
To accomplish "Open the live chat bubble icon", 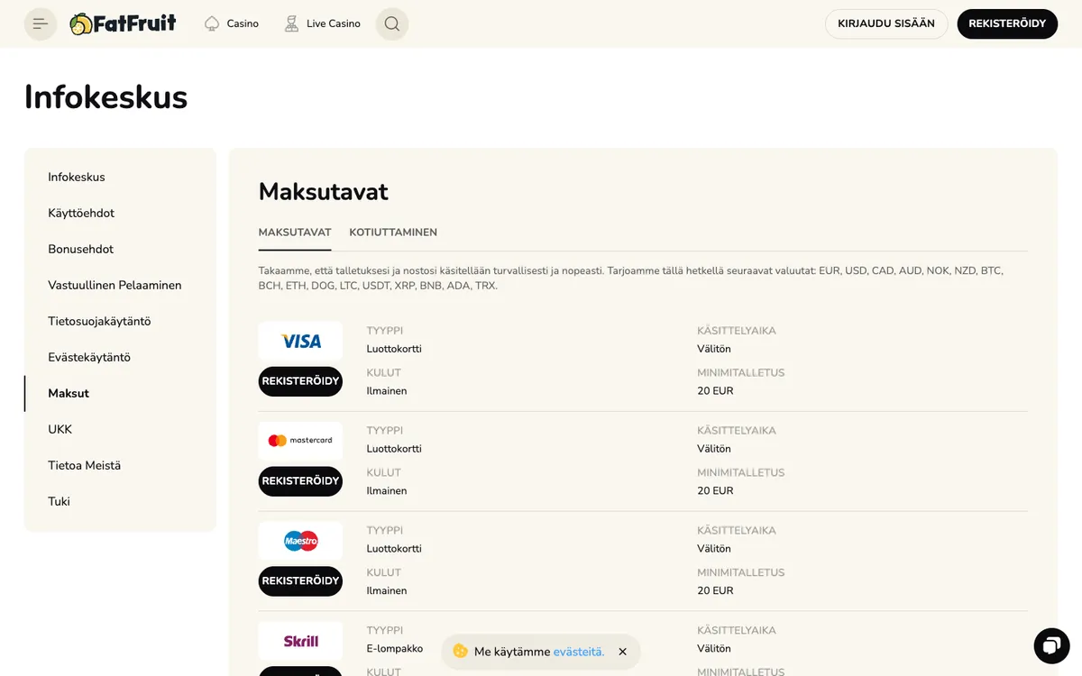I will [x=1050, y=645].
